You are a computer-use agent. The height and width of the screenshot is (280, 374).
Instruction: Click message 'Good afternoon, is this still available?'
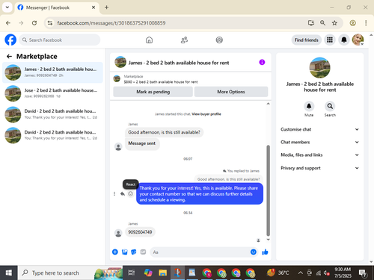[164, 132]
